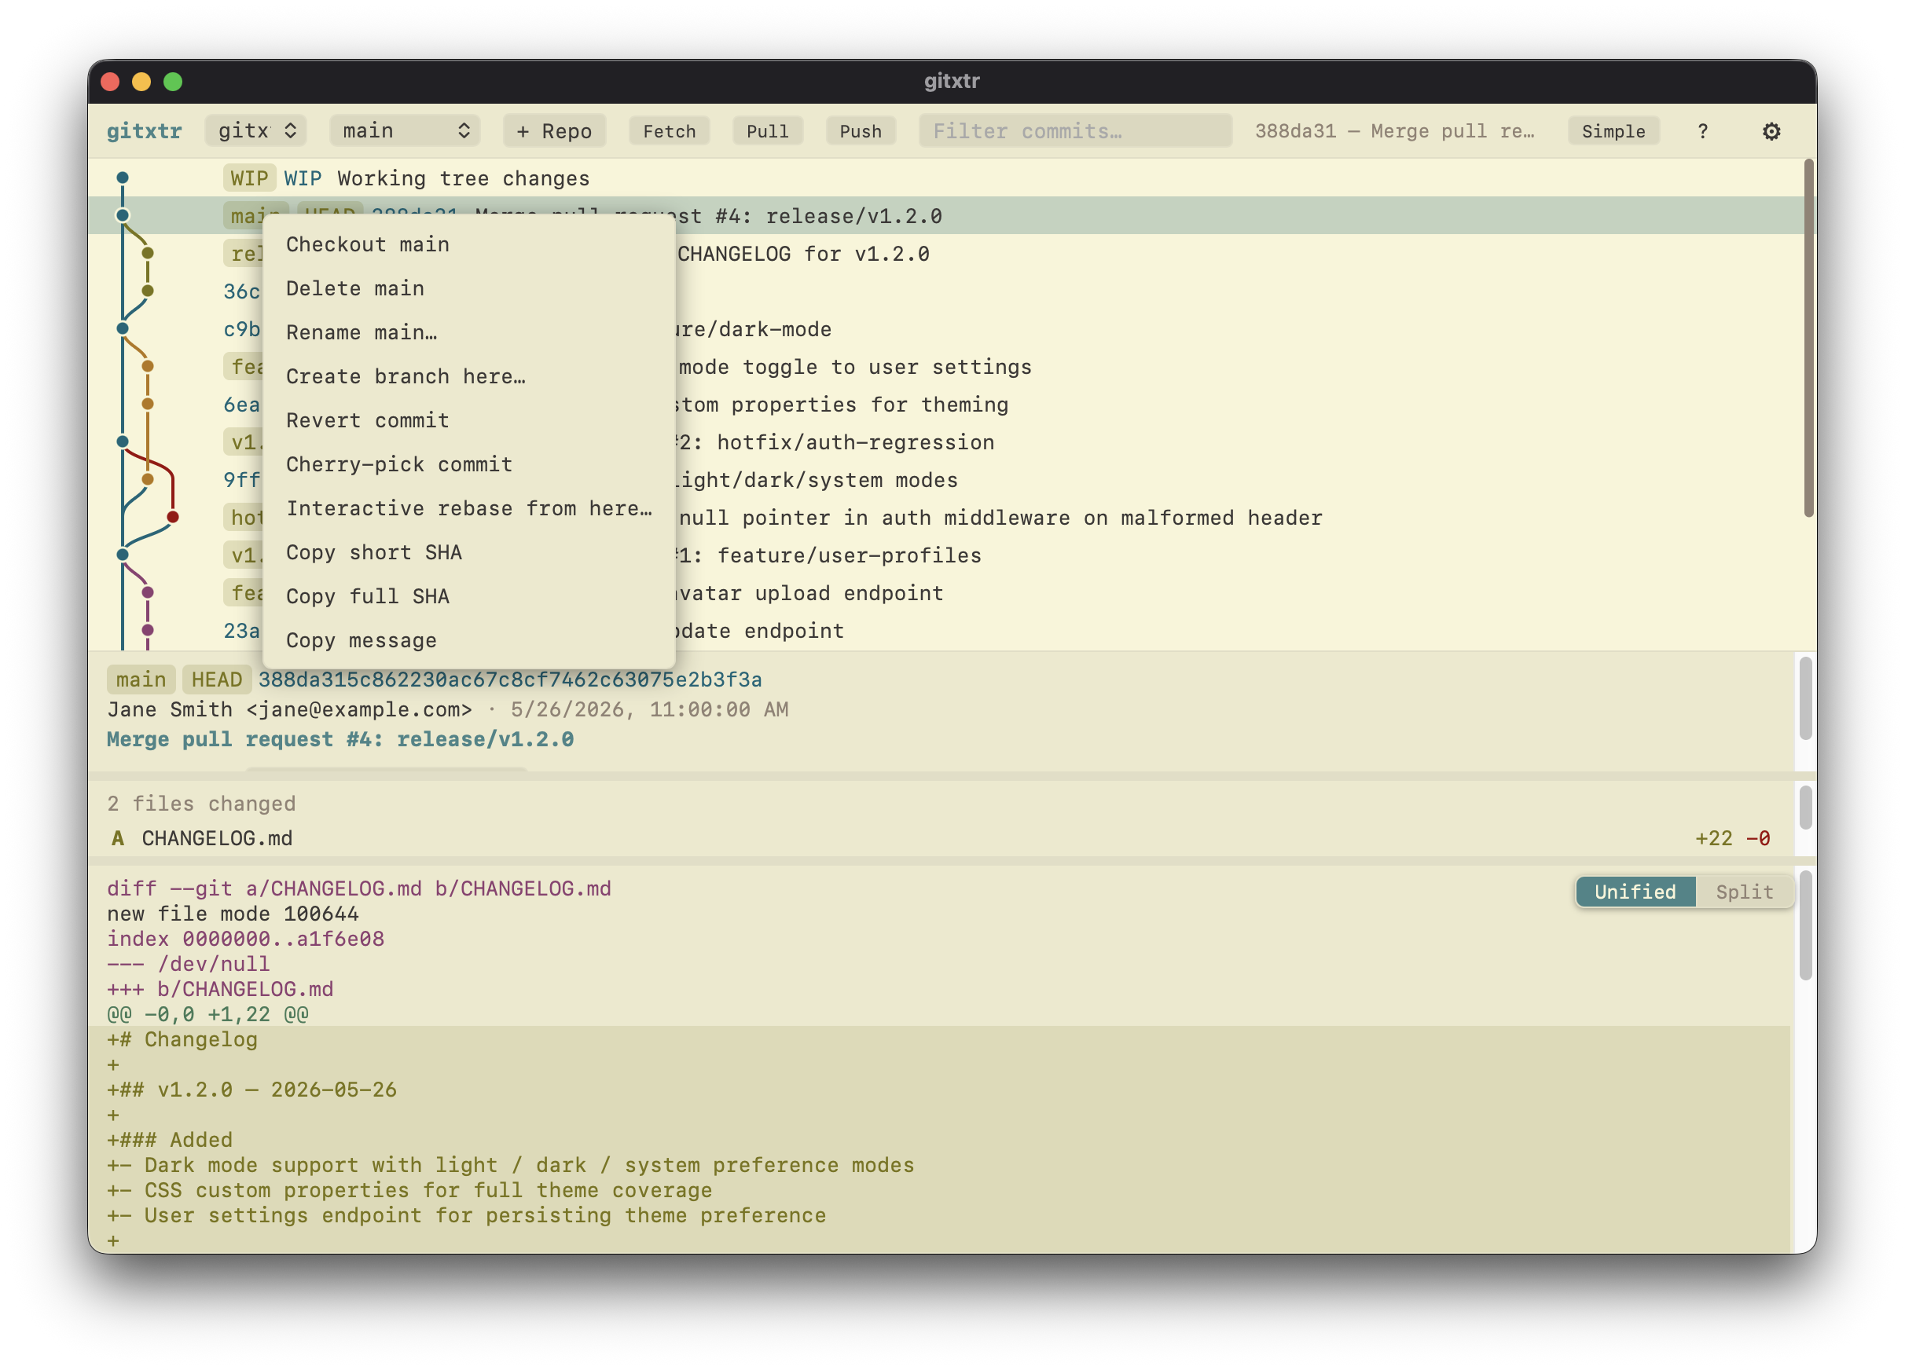
Task: Select the WIP Working tree changes row
Action: (x=945, y=178)
